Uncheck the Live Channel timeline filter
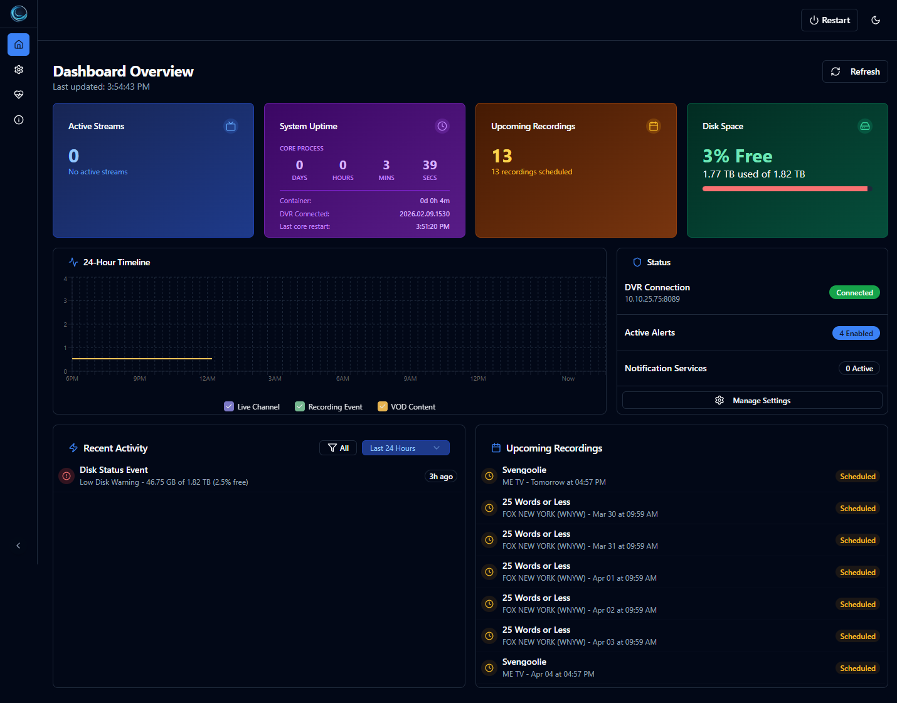The height and width of the screenshot is (703, 897). pyautogui.click(x=229, y=406)
